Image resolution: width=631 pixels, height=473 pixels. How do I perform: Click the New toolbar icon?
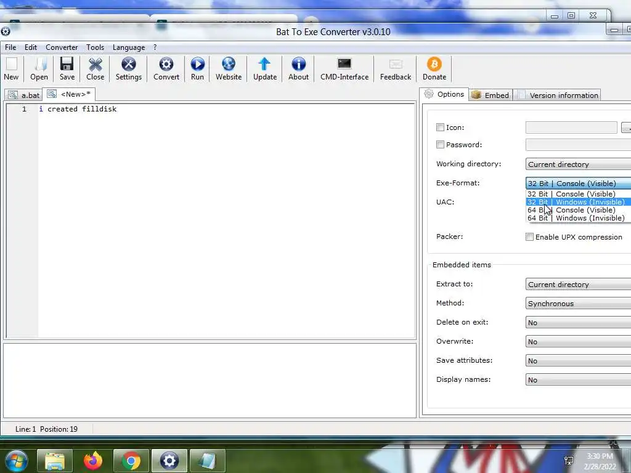point(11,69)
